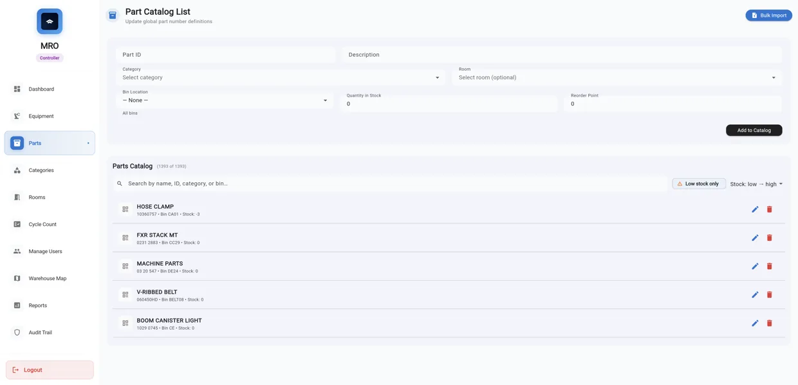Delete the HOSE CLAMP part
This screenshot has width=798, height=385.
769,209
